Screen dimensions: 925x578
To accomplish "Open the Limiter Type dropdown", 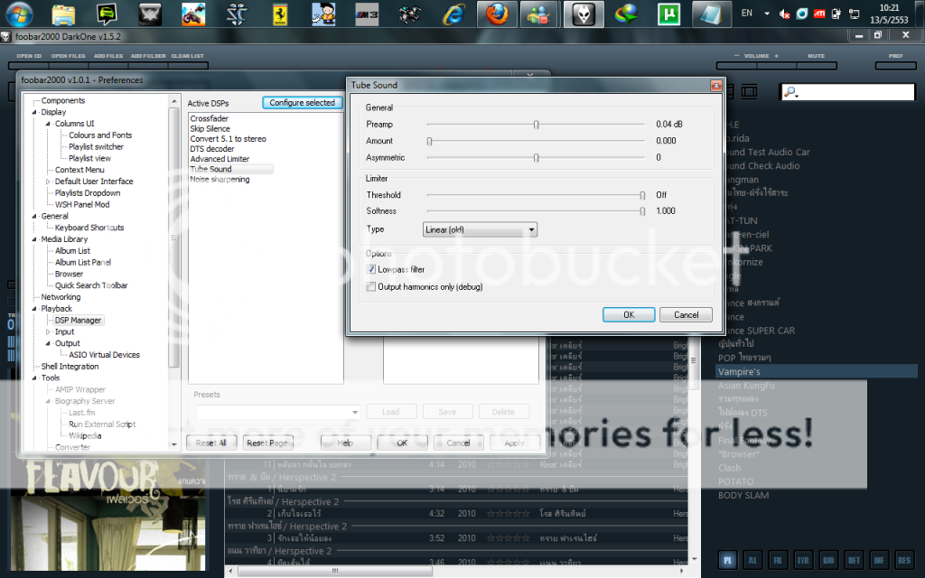I will coord(480,229).
